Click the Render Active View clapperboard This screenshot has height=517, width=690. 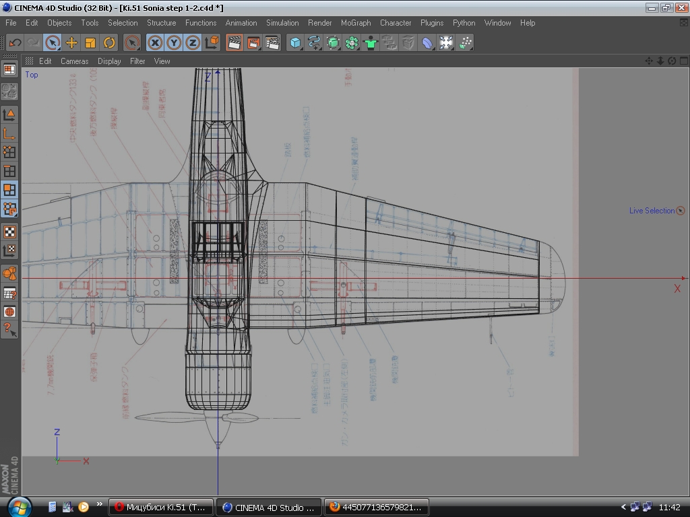234,43
